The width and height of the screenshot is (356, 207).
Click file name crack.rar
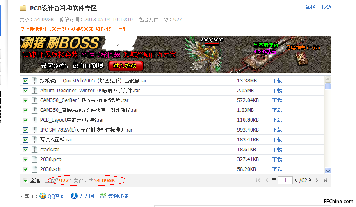[50, 150]
